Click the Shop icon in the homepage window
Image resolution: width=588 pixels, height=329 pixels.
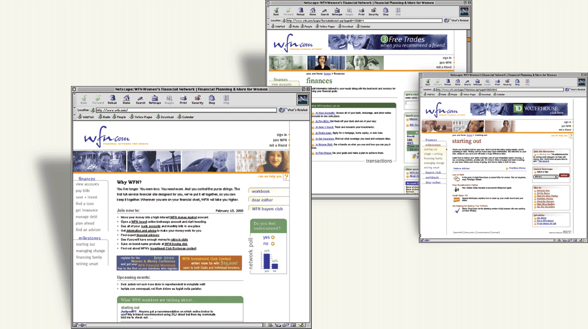[x=212, y=99]
